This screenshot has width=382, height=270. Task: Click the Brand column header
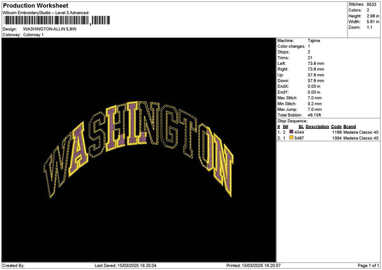click(x=350, y=127)
